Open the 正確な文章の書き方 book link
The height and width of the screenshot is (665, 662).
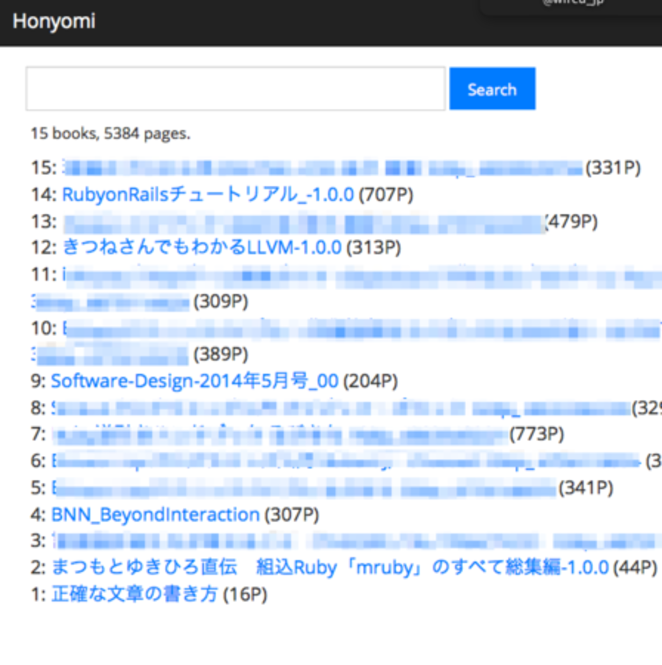tap(134, 594)
